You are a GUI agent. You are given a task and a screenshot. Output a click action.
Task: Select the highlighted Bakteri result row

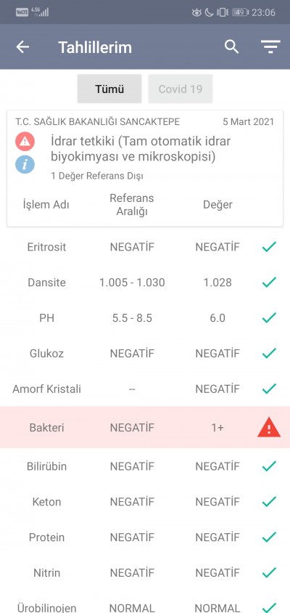145,427
